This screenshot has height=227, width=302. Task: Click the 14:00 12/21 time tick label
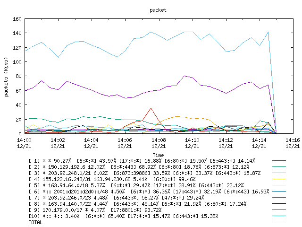24,143
